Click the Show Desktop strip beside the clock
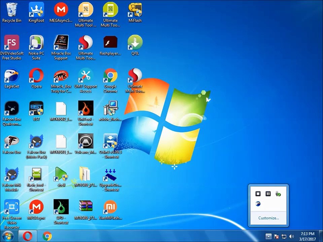The width and height of the screenshot is (323, 242). tap(321, 236)
